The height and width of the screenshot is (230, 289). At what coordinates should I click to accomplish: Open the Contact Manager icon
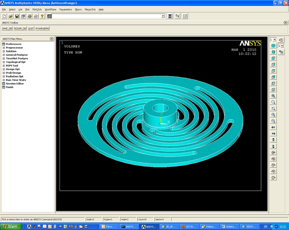tap(185, 16)
